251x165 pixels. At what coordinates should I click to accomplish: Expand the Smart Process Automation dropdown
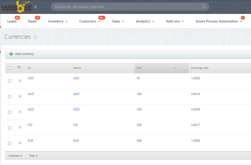click(x=219, y=21)
